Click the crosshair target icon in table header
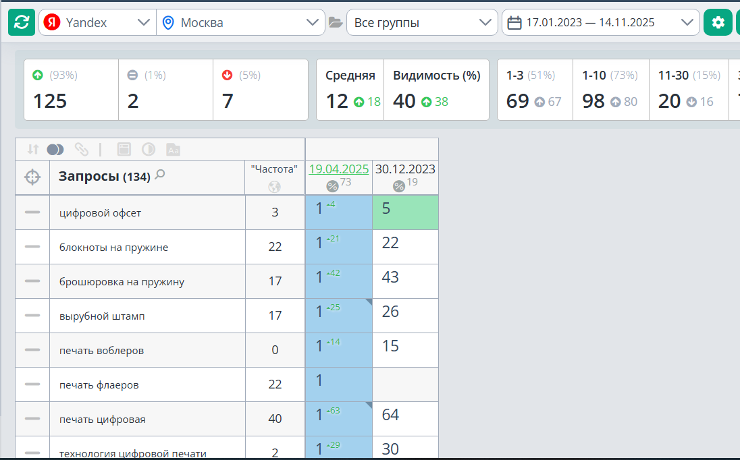Image resolution: width=740 pixels, height=460 pixels. point(32,177)
